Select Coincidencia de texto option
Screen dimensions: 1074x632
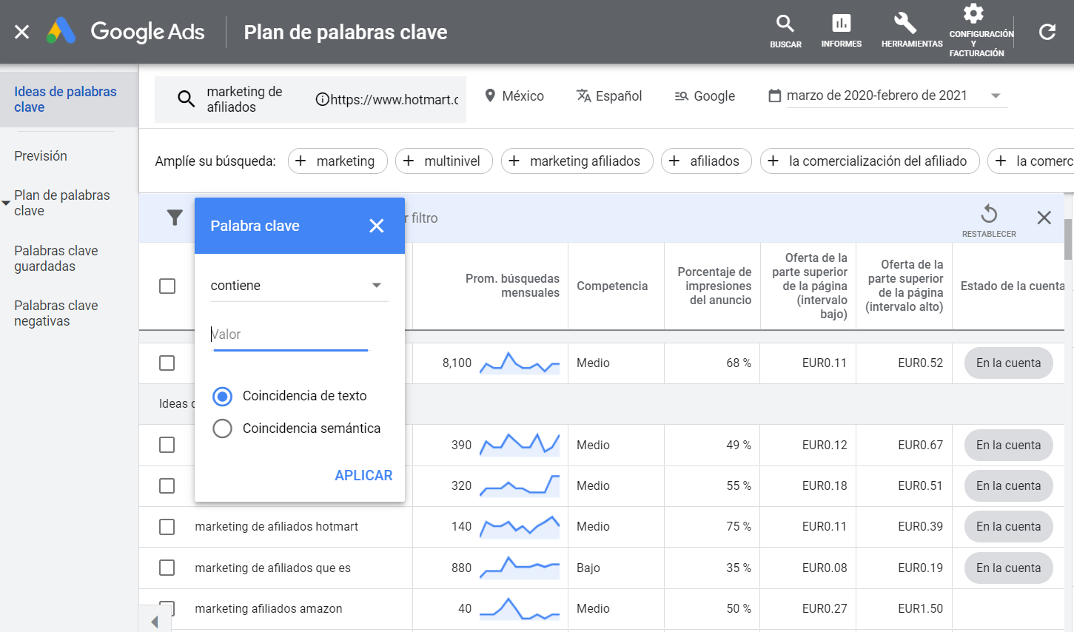(223, 396)
